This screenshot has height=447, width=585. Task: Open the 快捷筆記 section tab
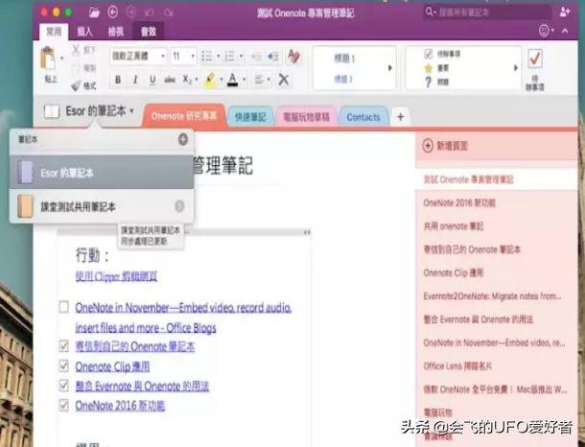click(x=250, y=117)
